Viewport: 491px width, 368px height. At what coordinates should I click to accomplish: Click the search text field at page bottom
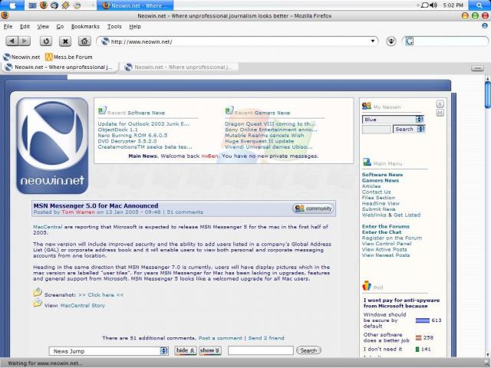[261, 350]
